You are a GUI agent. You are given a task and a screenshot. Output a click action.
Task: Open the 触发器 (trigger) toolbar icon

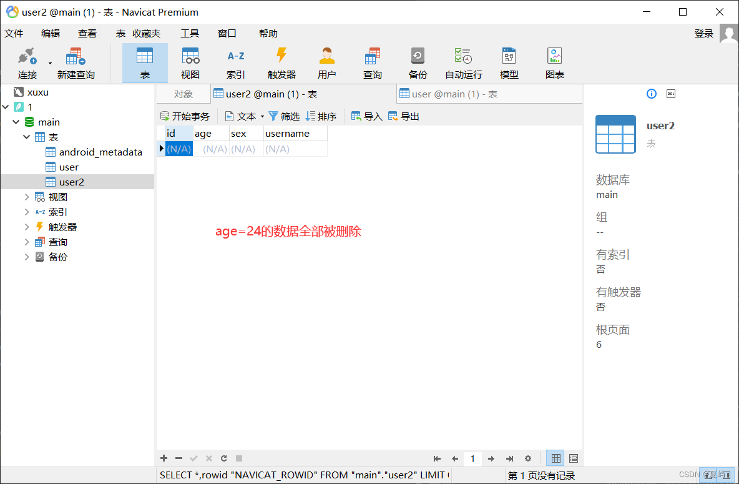click(280, 62)
